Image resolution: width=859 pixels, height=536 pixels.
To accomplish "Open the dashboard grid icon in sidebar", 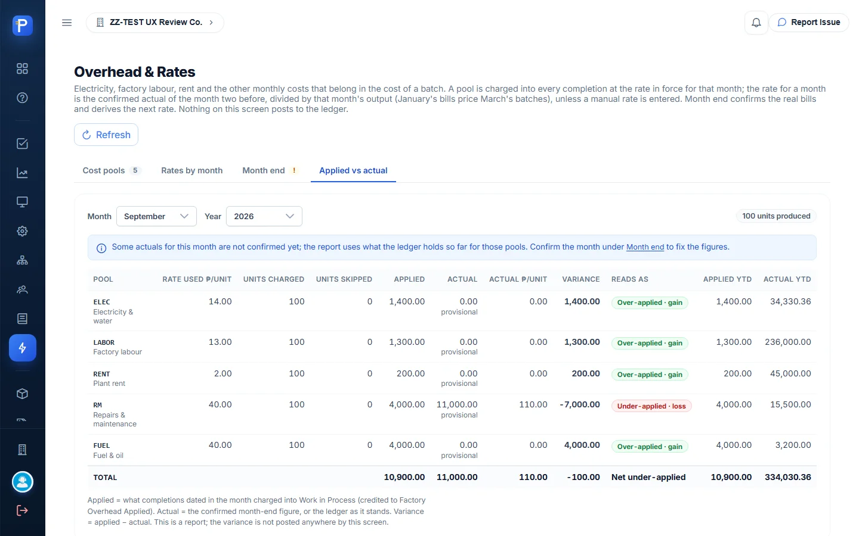I will [x=22, y=68].
